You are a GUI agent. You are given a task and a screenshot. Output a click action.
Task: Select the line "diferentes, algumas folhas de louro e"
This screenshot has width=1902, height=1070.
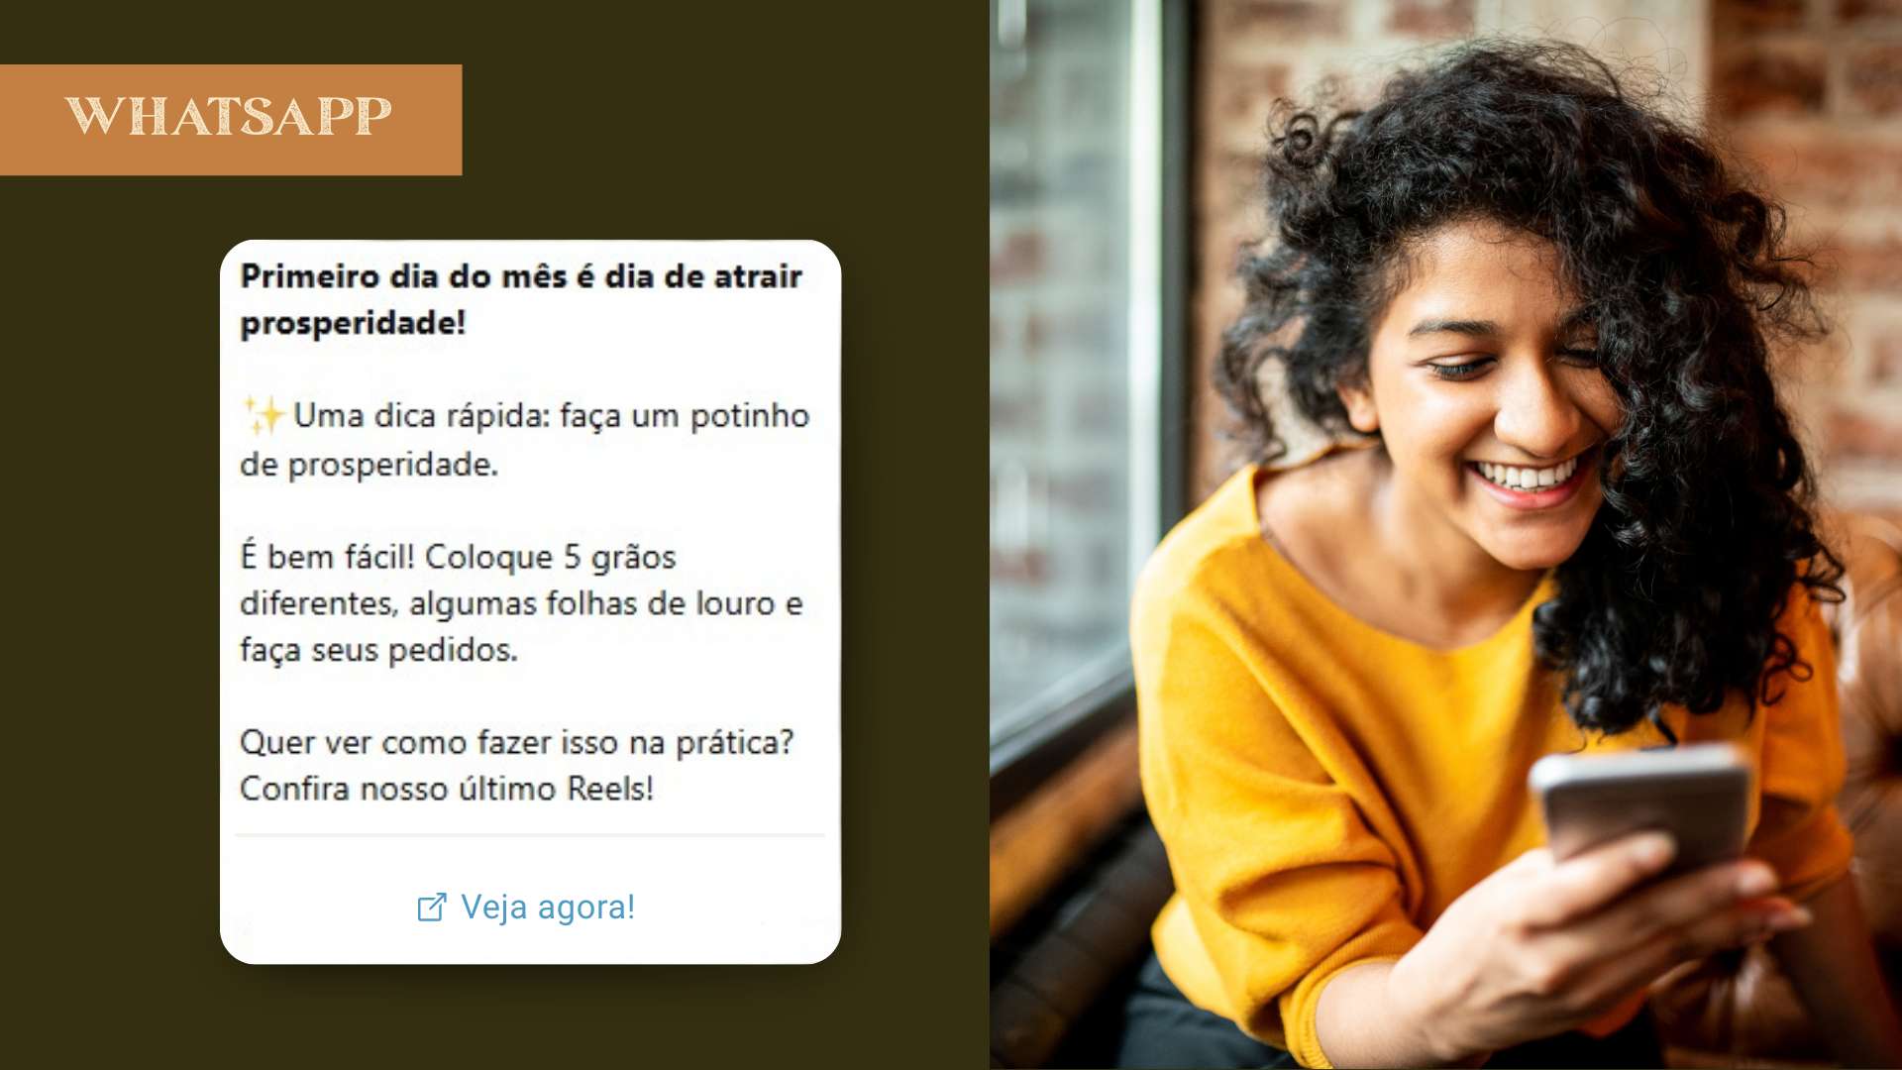(521, 603)
